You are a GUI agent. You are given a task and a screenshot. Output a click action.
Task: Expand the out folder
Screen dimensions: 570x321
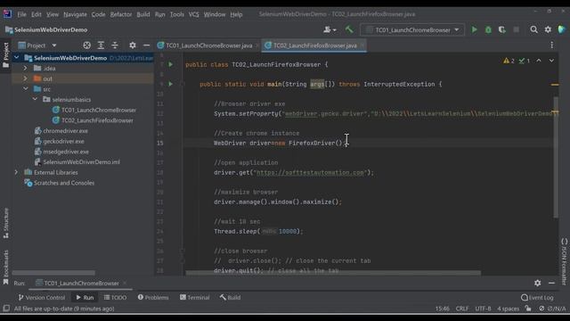pyautogui.click(x=26, y=78)
